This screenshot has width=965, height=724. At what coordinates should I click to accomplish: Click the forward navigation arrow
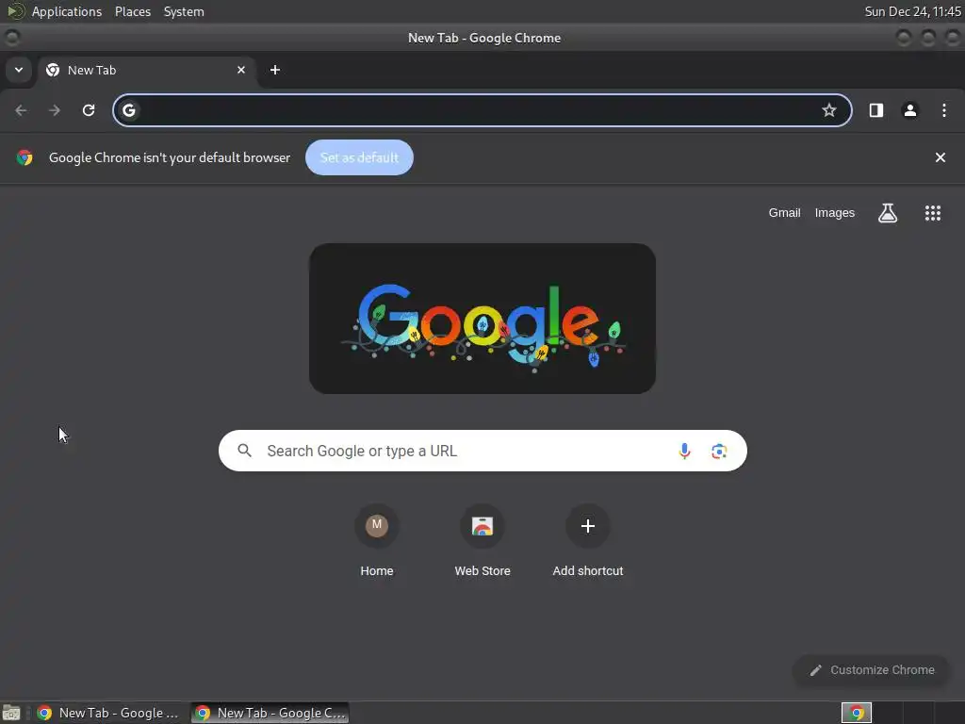point(55,110)
